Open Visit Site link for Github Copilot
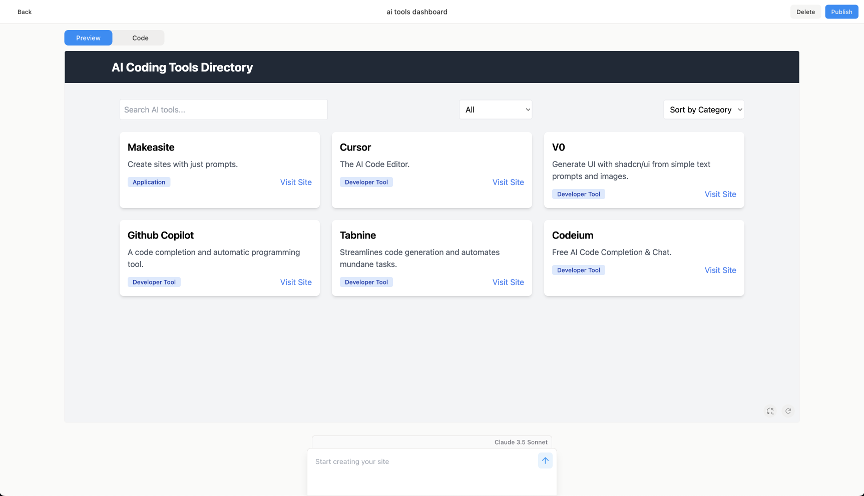This screenshot has width=864, height=496. tap(296, 282)
